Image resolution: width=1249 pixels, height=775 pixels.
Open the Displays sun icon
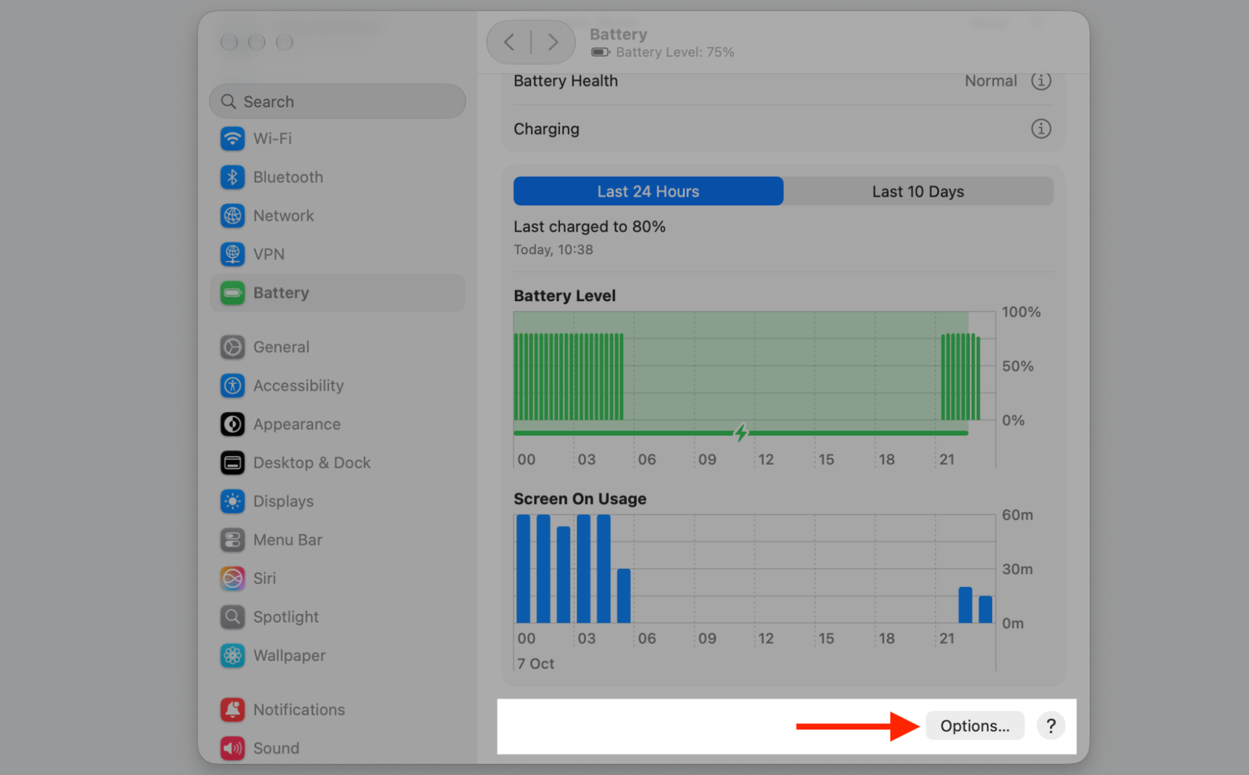(x=232, y=501)
